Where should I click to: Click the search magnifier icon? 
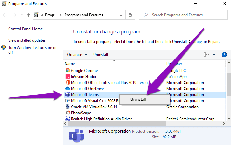pyautogui.click(x=146, y=15)
